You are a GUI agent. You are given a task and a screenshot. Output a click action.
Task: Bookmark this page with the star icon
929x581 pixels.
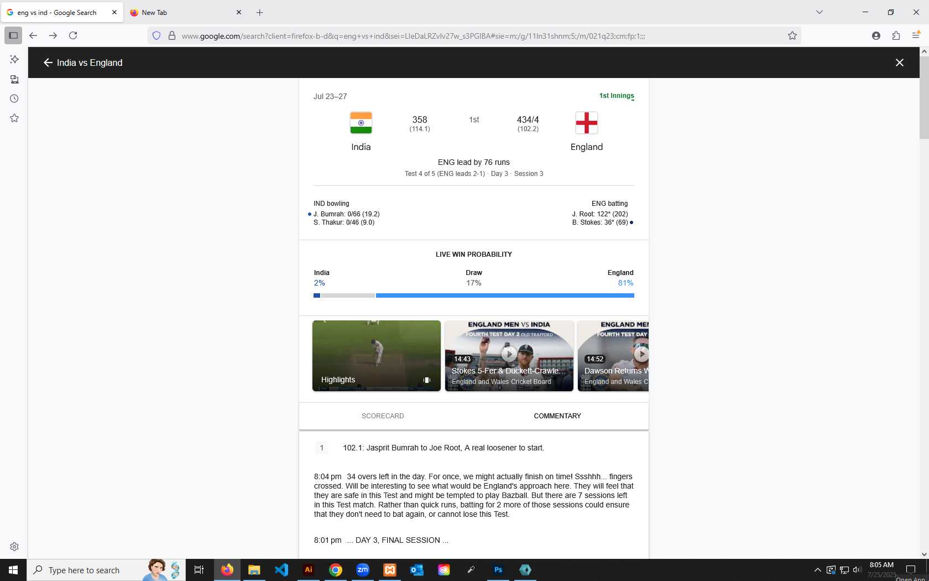coord(792,35)
